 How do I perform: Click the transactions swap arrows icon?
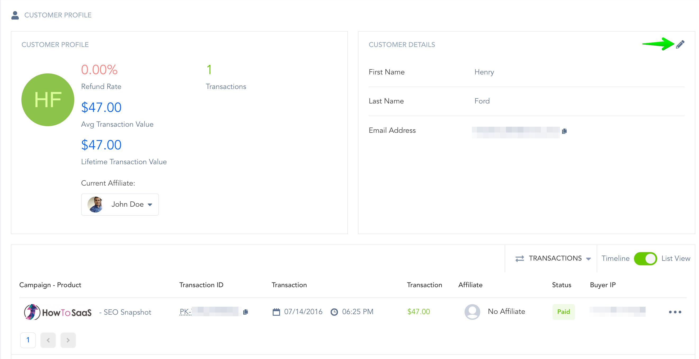click(x=520, y=258)
